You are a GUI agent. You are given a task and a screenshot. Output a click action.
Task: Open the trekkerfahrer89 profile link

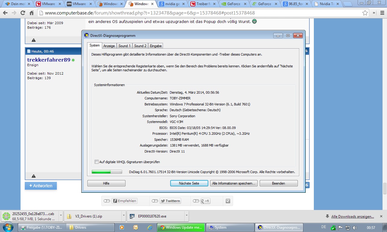pos(49,60)
